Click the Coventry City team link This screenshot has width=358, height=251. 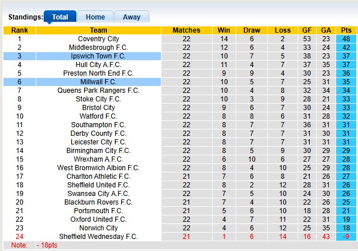[x=98, y=39]
